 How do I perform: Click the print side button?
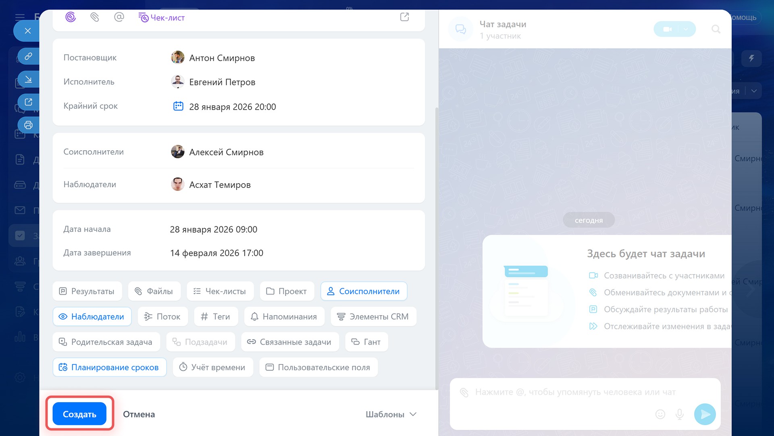[28, 125]
